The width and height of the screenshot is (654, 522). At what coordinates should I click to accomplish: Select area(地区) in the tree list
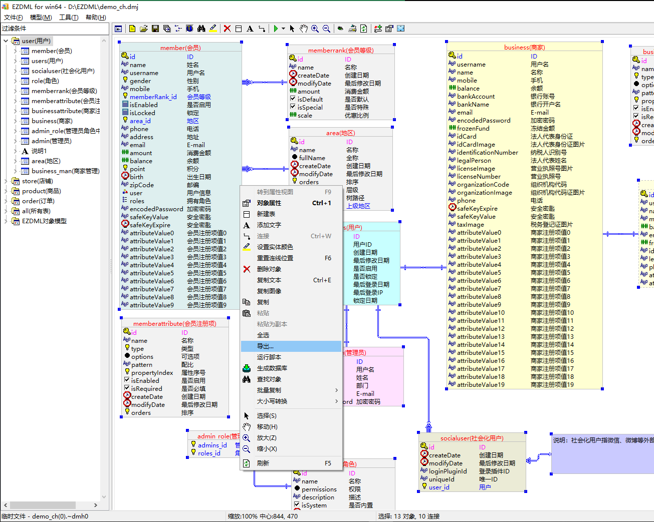46,161
